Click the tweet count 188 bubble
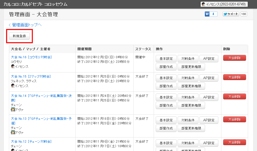 (x=244, y=14)
